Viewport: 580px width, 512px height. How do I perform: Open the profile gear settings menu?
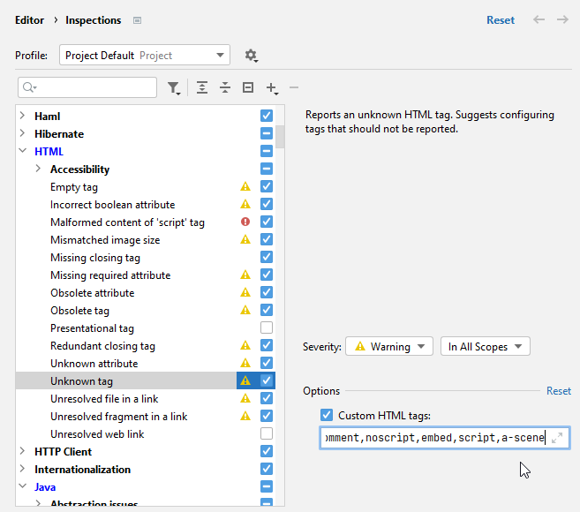coord(251,56)
